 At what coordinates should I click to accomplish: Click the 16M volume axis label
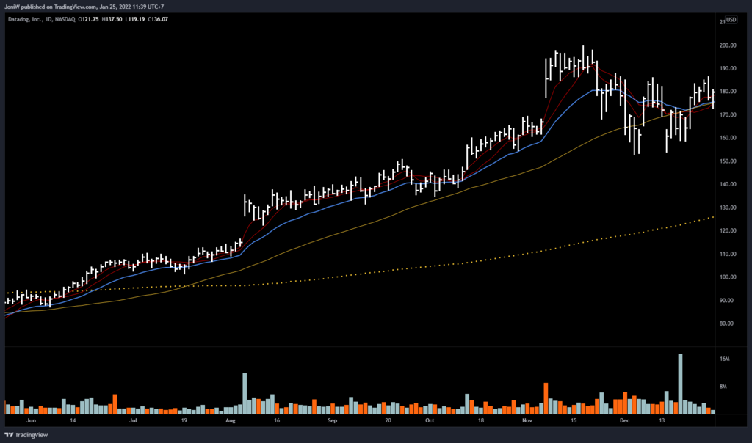click(724, 359)
